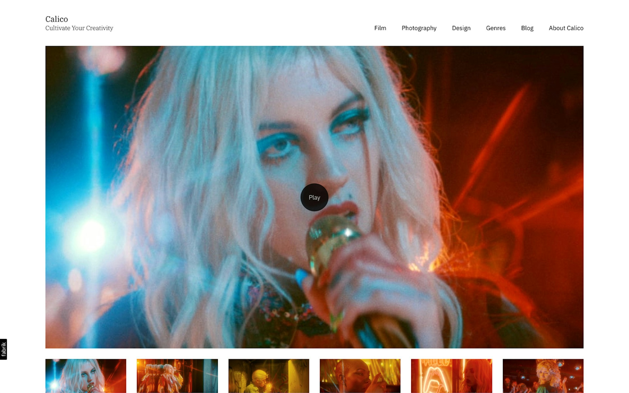
Task: Toggle the main hero video playback
Action: coord(314,197)
